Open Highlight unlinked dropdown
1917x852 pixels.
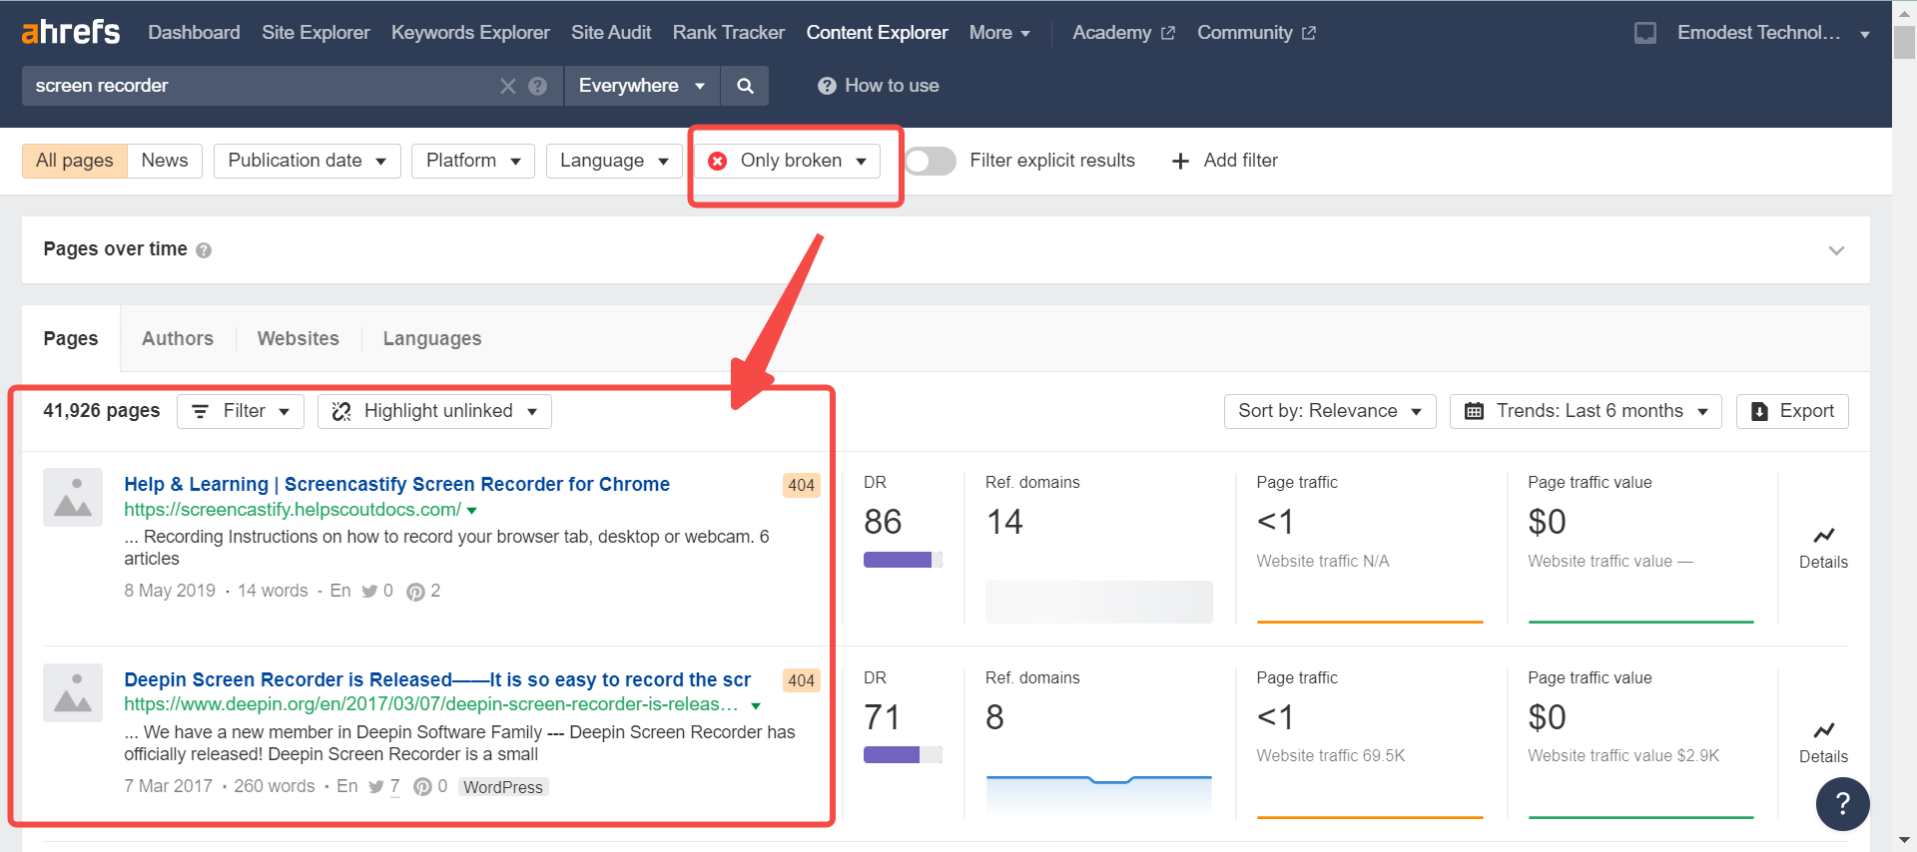(x=434, y=411)
